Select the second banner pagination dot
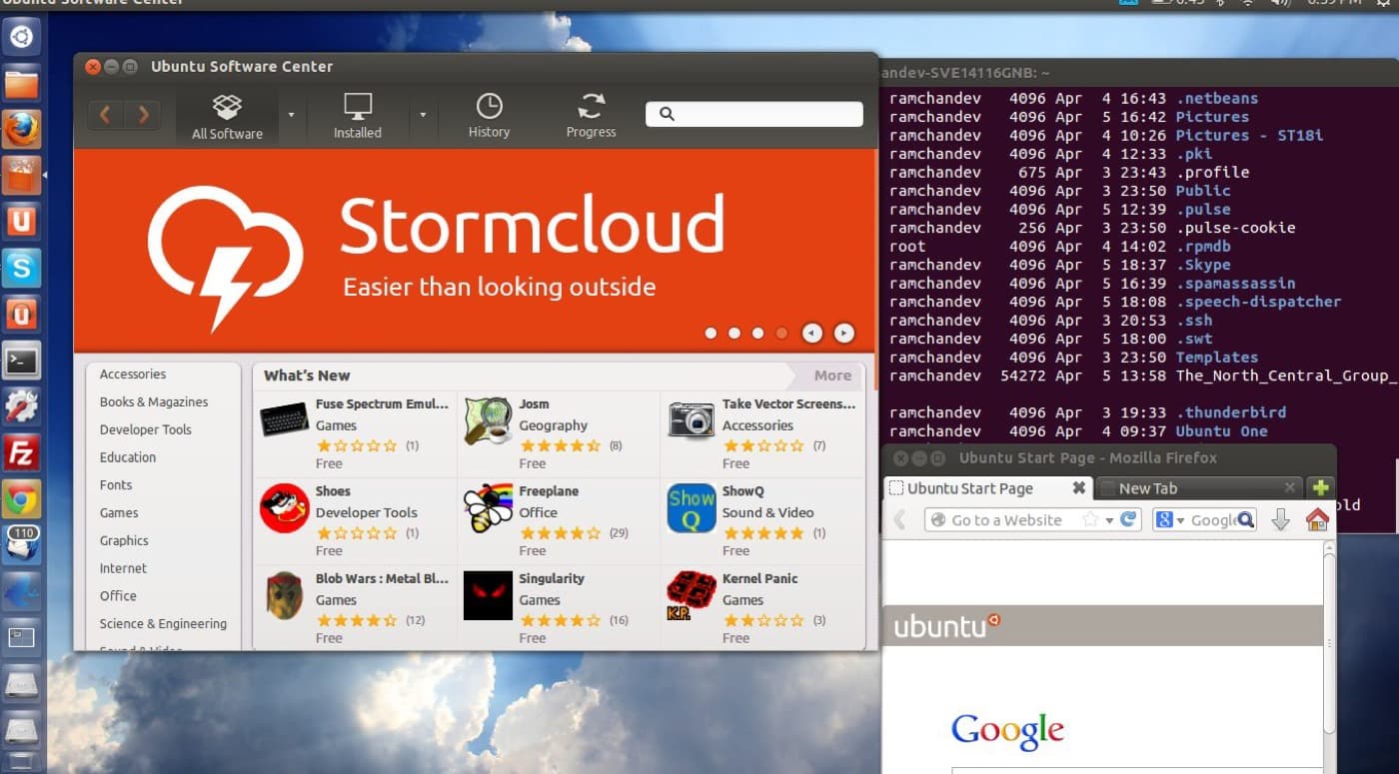Screen dimensions: 1399x774 point(734,334)
